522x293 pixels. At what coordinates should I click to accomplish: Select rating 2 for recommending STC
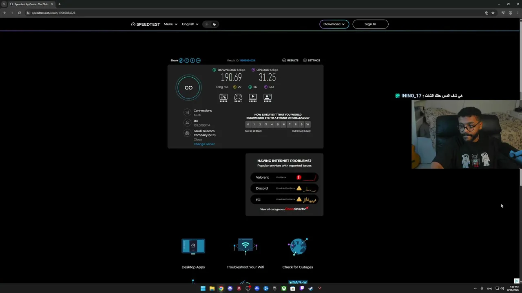click(x=260, y=125)
